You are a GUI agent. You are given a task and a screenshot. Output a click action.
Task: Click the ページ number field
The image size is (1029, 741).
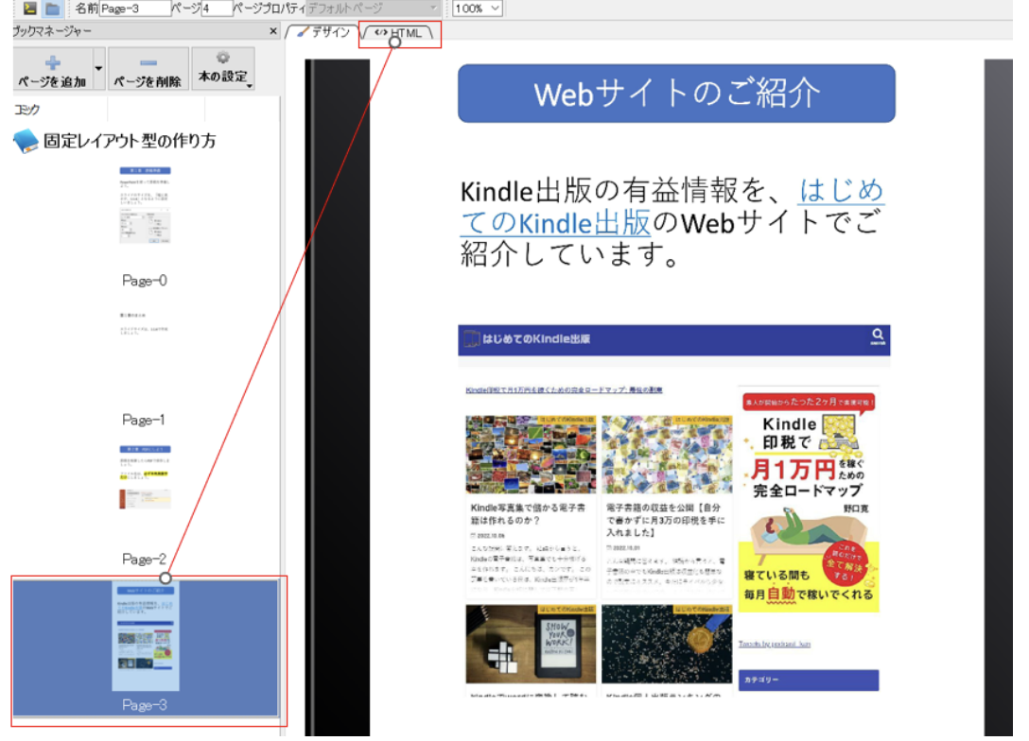pos(217,9)
